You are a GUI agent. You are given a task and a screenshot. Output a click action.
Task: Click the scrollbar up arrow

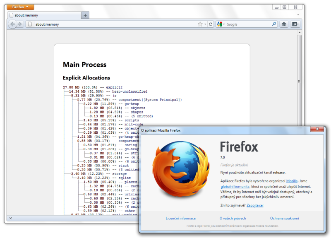click(299, 33)
